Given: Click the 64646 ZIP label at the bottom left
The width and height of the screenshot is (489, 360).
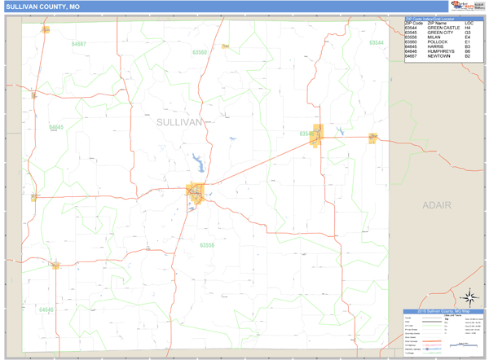Looking at the screenshot, I should coord(45,310).
